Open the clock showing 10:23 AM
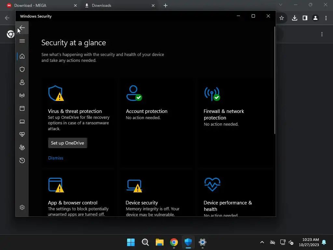 pos(309,242)
